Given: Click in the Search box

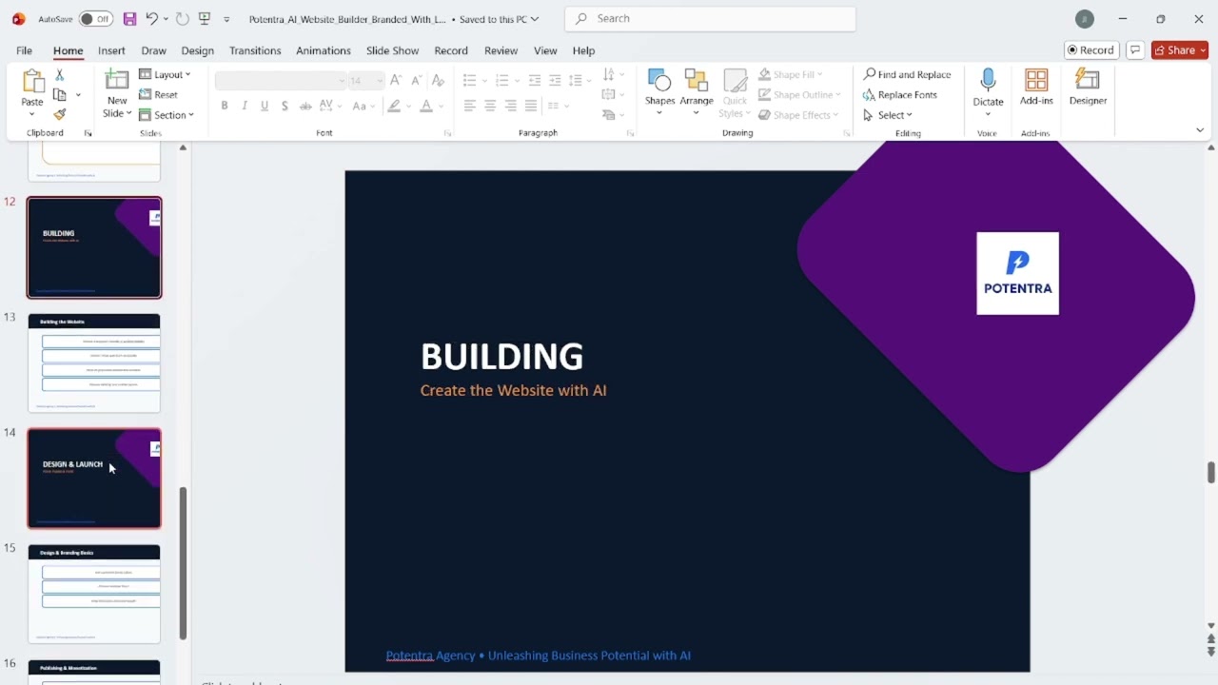Looking at the screenshot, I should click(710, 18).
